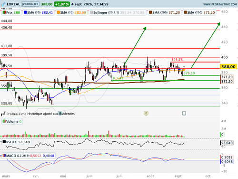The height and width of the screenshot is (179, 238).
Task: Click the 'juil.' month label
Action: coord(119,176)
